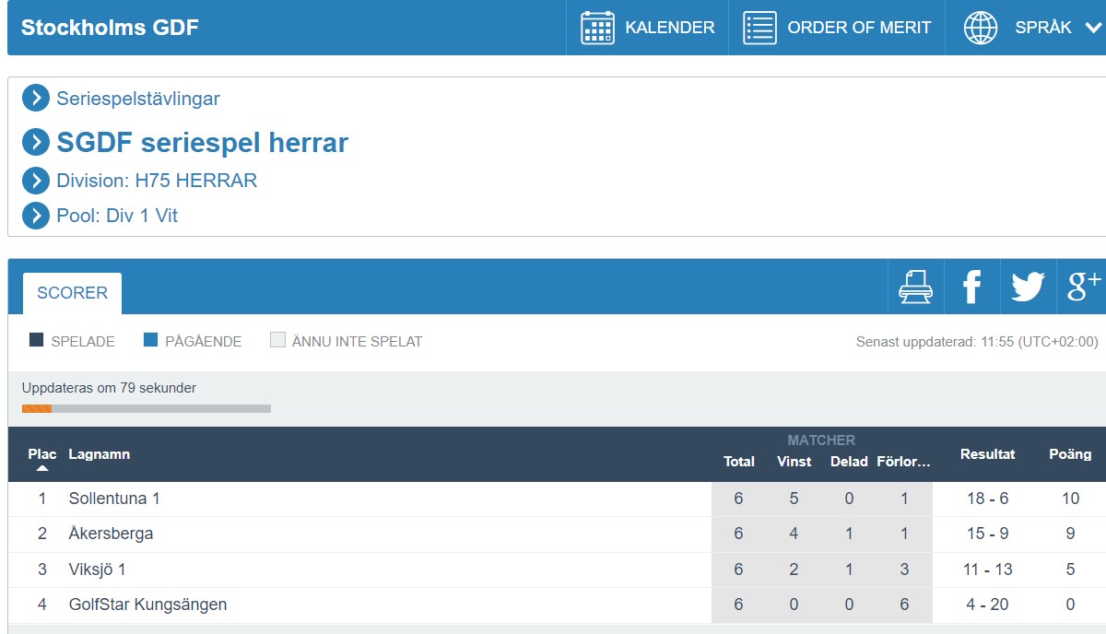Go to Stockholms GDF home title
Viewport: 1106px width, 634px height.
point(110,28)
